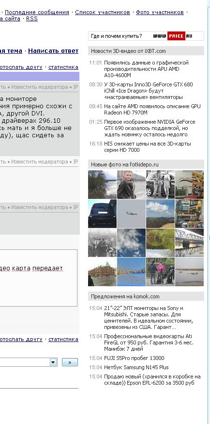This screenshot has width=210, height=424.
Task: Open Inno3D GeForce GTX 680 news
Action: click(x=148, y=91)
